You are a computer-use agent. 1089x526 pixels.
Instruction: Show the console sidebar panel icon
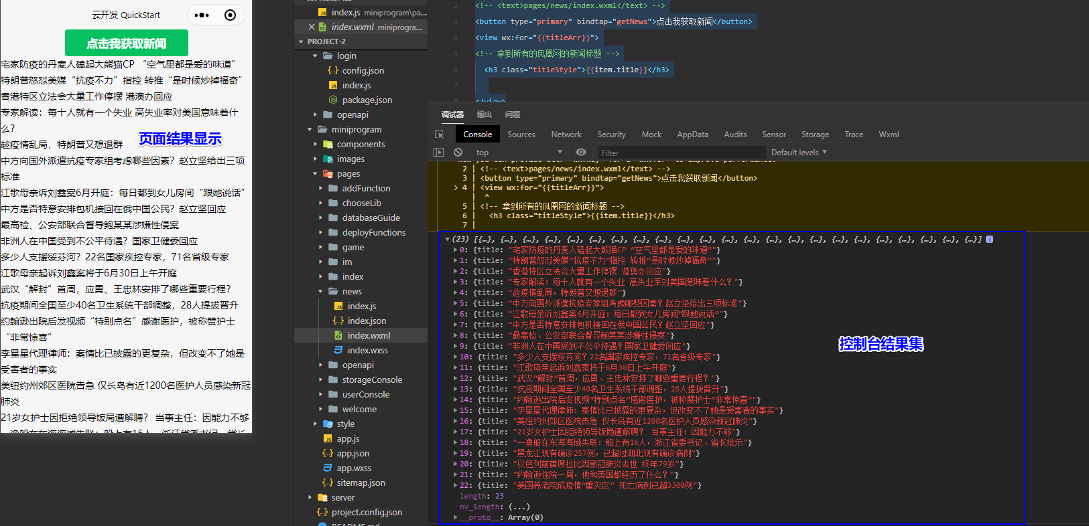pos(439,153)
